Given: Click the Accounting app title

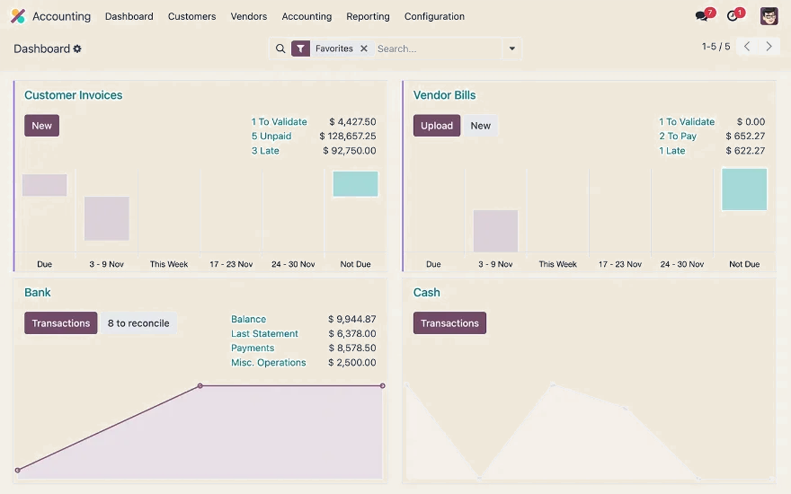Looking at the screenshot, I should pyautogui.click(x=61, y=16).
